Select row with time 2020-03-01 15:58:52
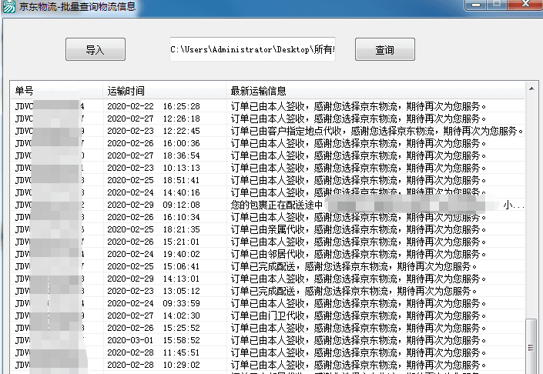 [268, 340]
